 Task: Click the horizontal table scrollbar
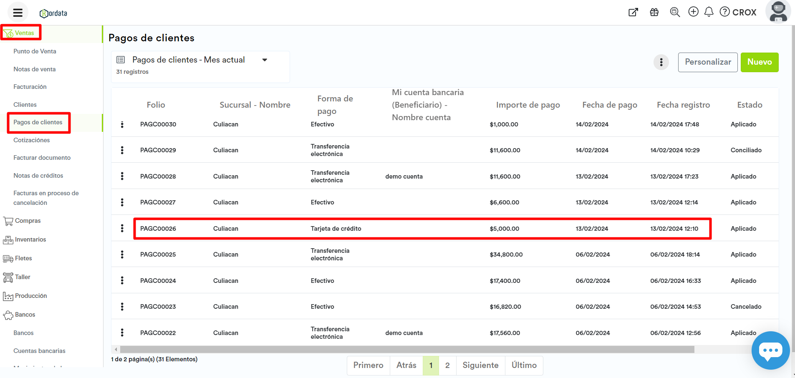pos(406,349)
